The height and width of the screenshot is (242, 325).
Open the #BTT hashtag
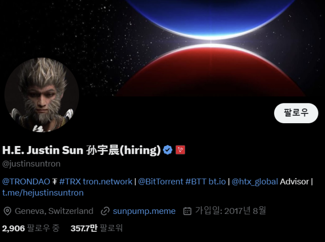(x=196, y=182)
